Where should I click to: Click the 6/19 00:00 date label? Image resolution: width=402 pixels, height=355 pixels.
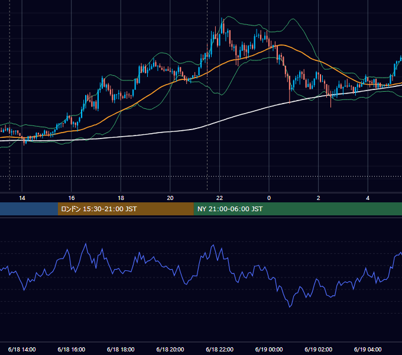pos(269,349)
